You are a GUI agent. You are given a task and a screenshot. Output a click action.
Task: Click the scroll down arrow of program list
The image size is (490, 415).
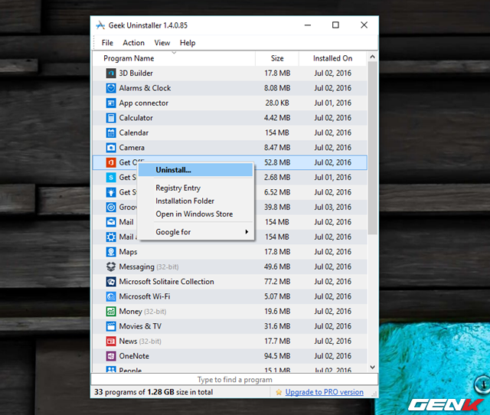[373, 367]
